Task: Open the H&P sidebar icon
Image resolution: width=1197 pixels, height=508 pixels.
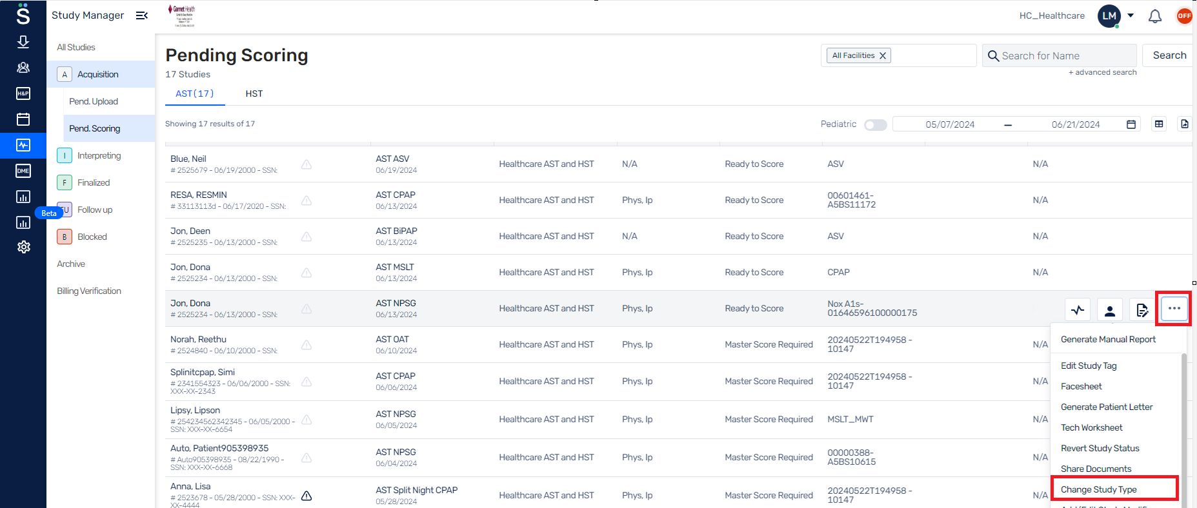Action: 23,93
